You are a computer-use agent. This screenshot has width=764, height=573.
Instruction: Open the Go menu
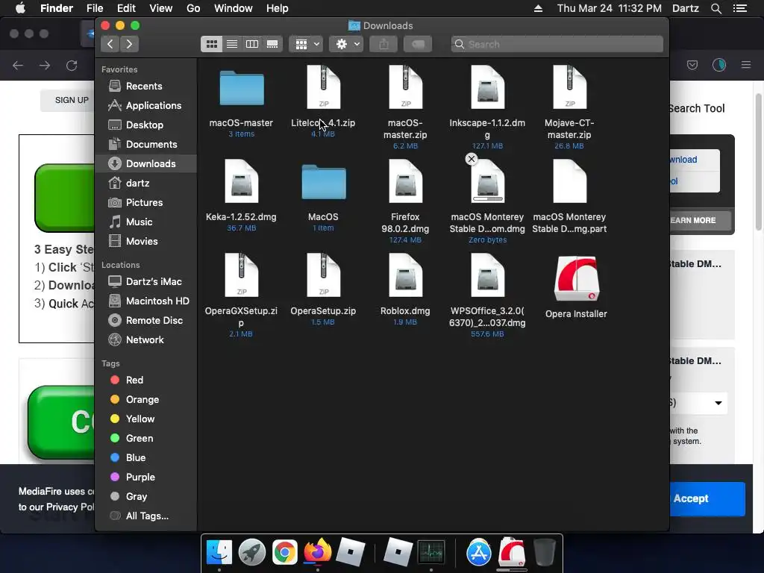(193, 8)
